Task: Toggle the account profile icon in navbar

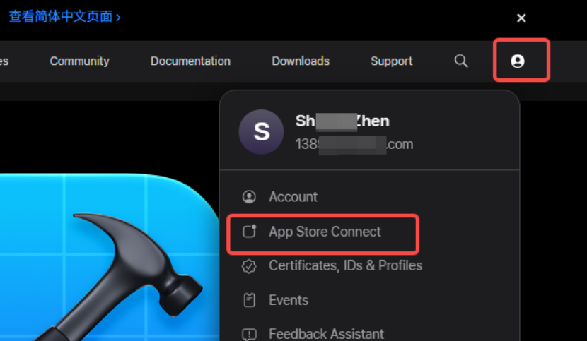Action: pyautogui.click(x=518, y=61)
